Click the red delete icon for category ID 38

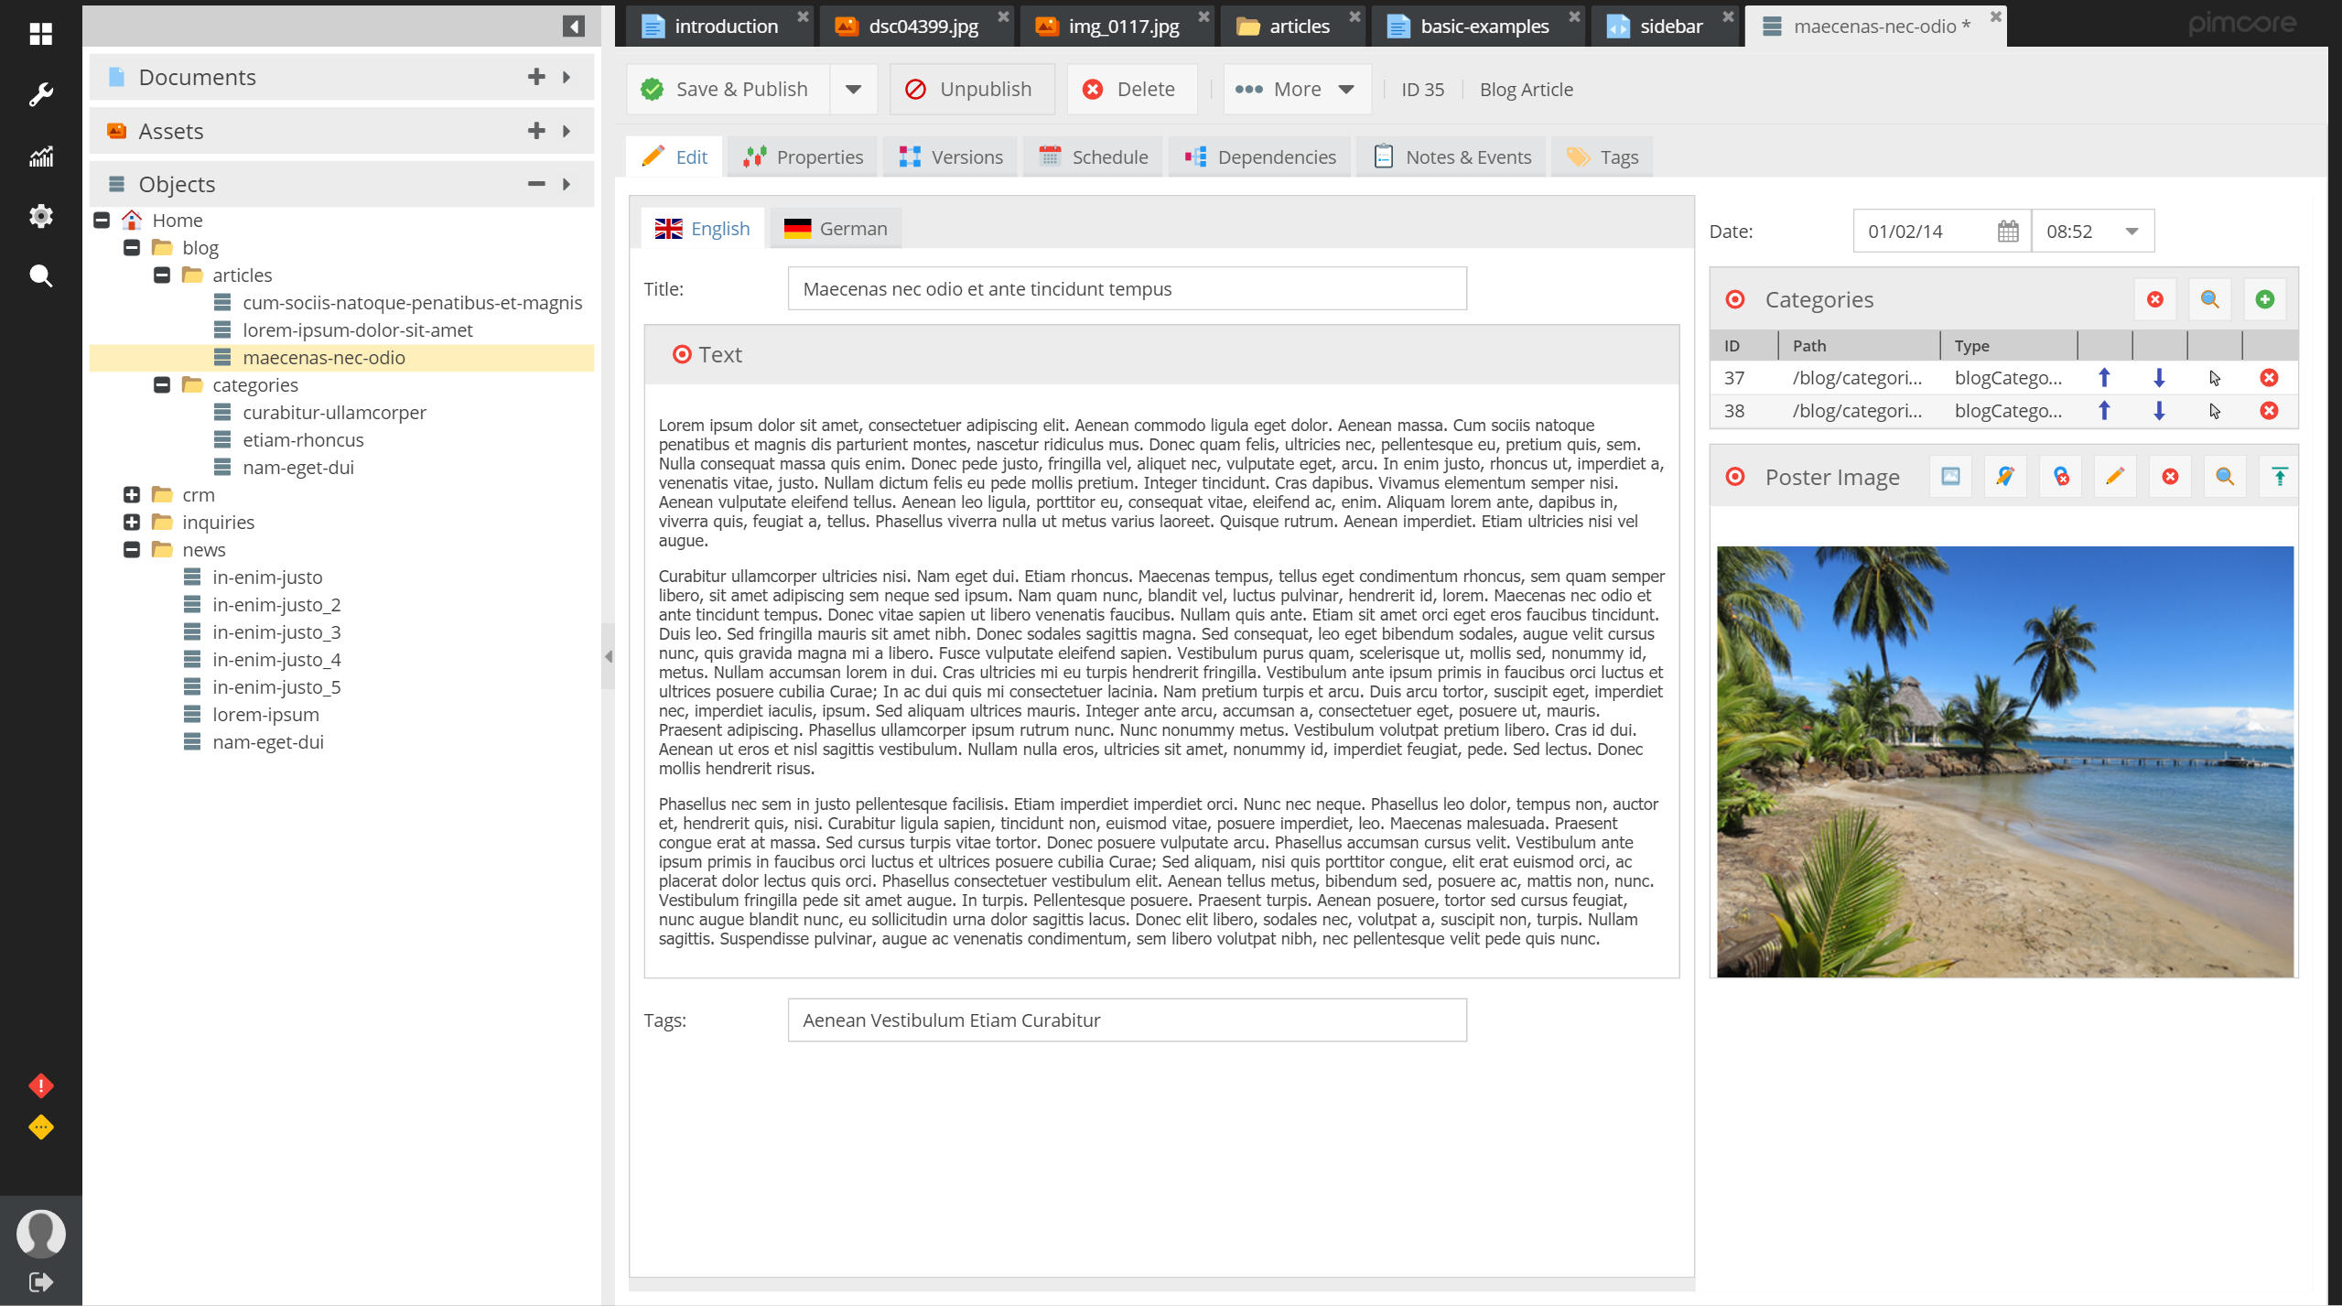2268,412
